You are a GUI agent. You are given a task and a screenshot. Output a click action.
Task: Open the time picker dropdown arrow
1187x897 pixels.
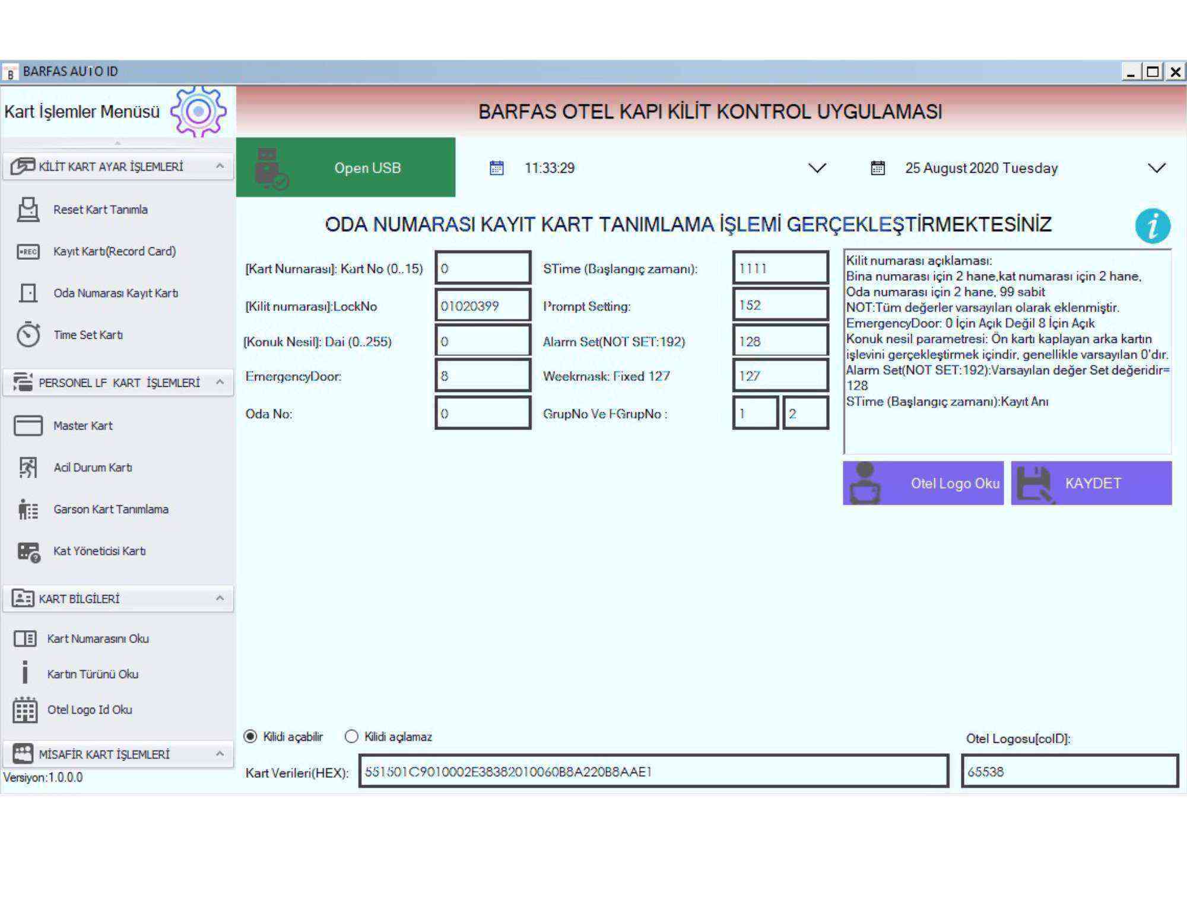coord(817,168)
